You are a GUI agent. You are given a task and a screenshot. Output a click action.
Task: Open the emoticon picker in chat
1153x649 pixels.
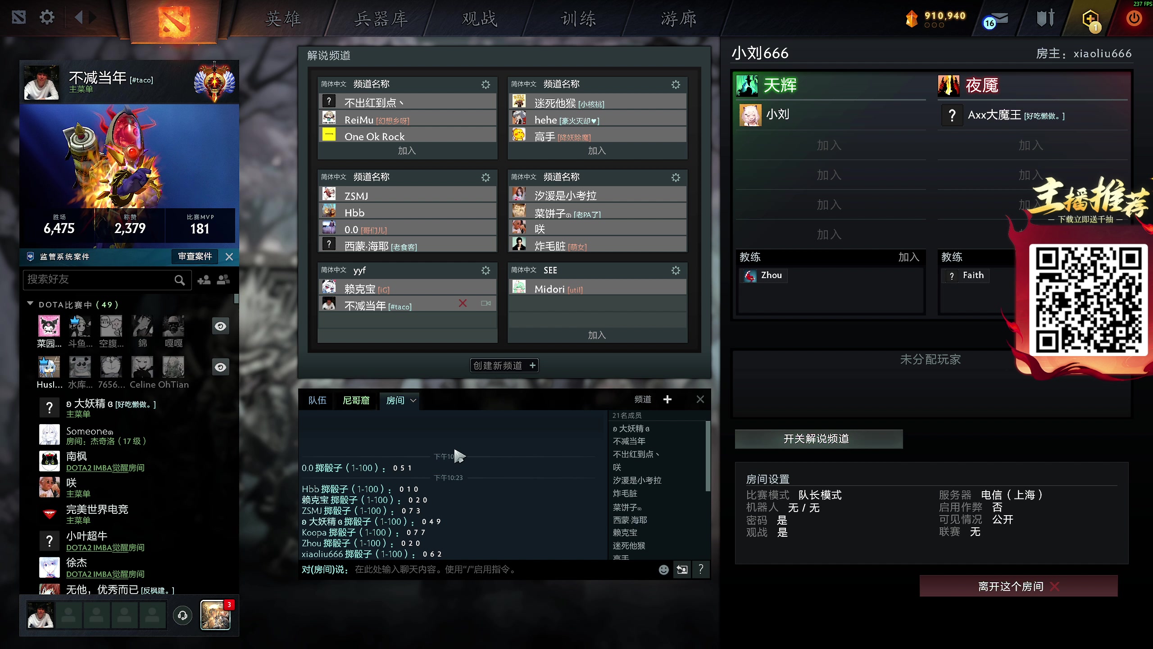[663, 570]
